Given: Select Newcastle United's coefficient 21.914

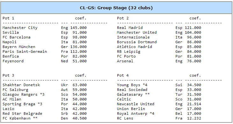Looking at the screenshot, I should tap(194, 104).
